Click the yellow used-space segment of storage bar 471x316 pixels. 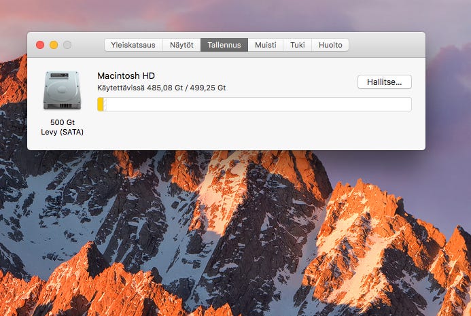101,104
